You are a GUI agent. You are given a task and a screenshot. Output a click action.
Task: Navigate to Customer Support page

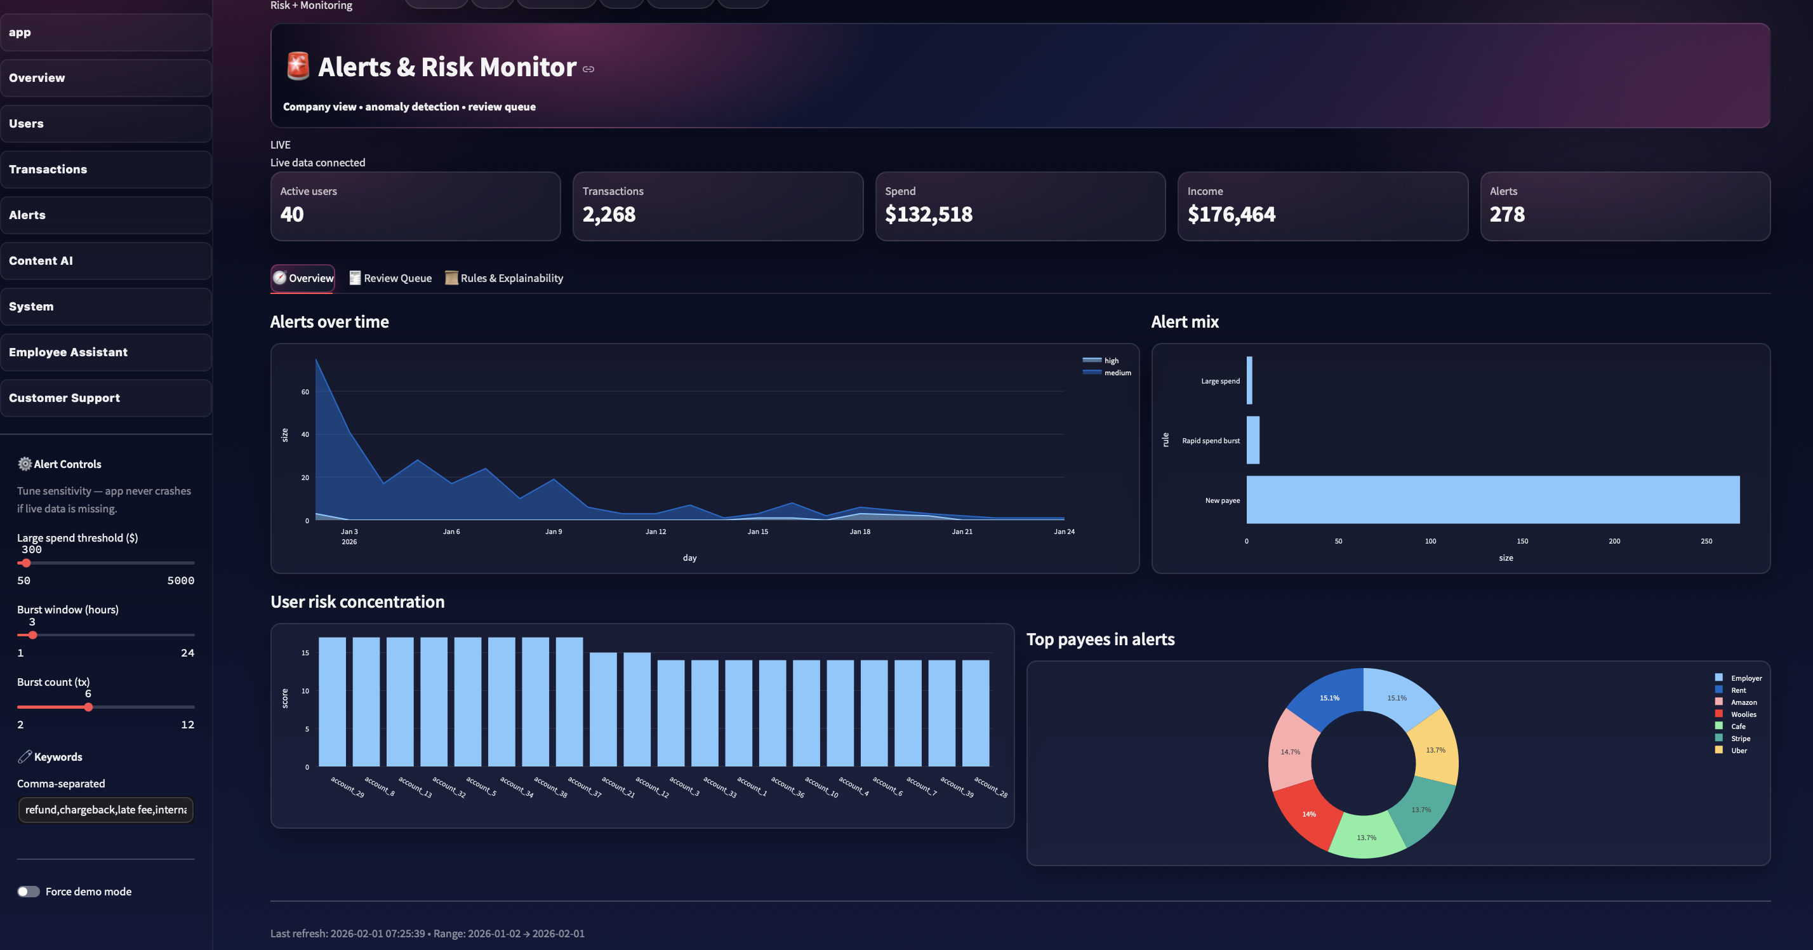[x=105, y=398]
